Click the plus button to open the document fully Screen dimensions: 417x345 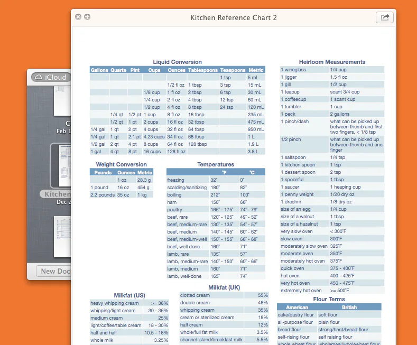pyautogui.click(x=87, y=17)
